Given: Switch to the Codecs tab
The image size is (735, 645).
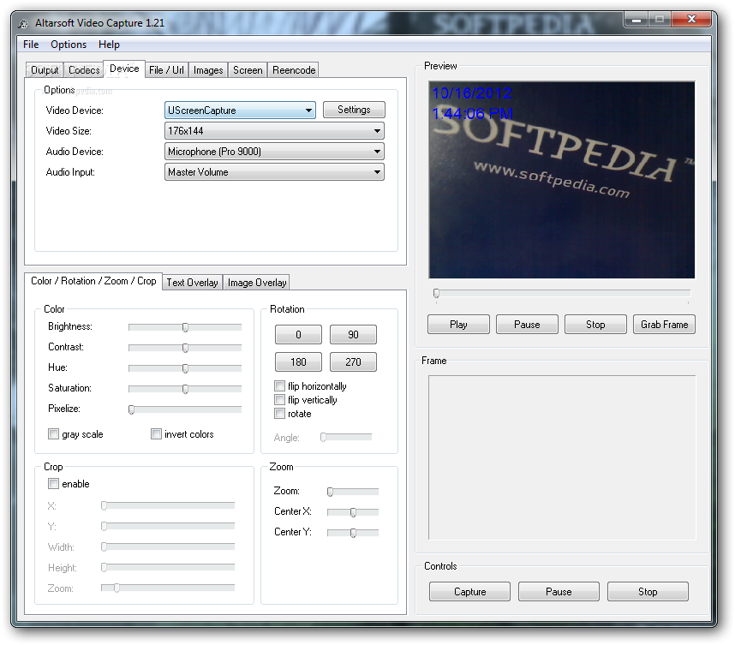Looking at the screenshot, I should (x=84, y=70).
